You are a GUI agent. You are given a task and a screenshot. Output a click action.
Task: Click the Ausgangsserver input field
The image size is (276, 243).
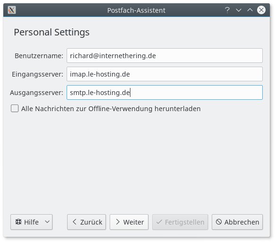pyautogui.click(x=164, y=93)
